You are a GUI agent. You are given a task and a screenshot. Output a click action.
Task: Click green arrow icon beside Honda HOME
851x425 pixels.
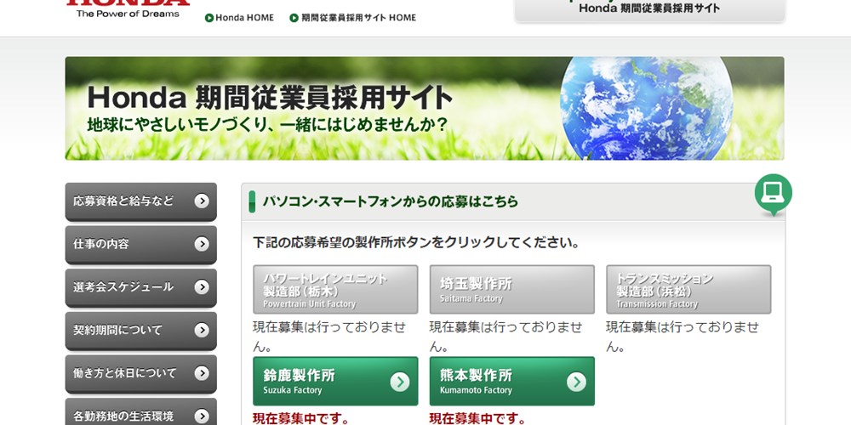209,18
